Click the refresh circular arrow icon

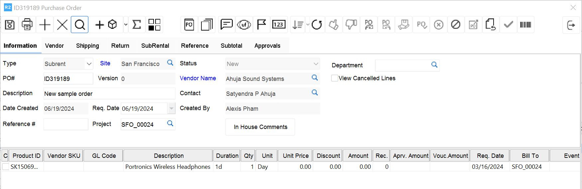coord(316,25)
